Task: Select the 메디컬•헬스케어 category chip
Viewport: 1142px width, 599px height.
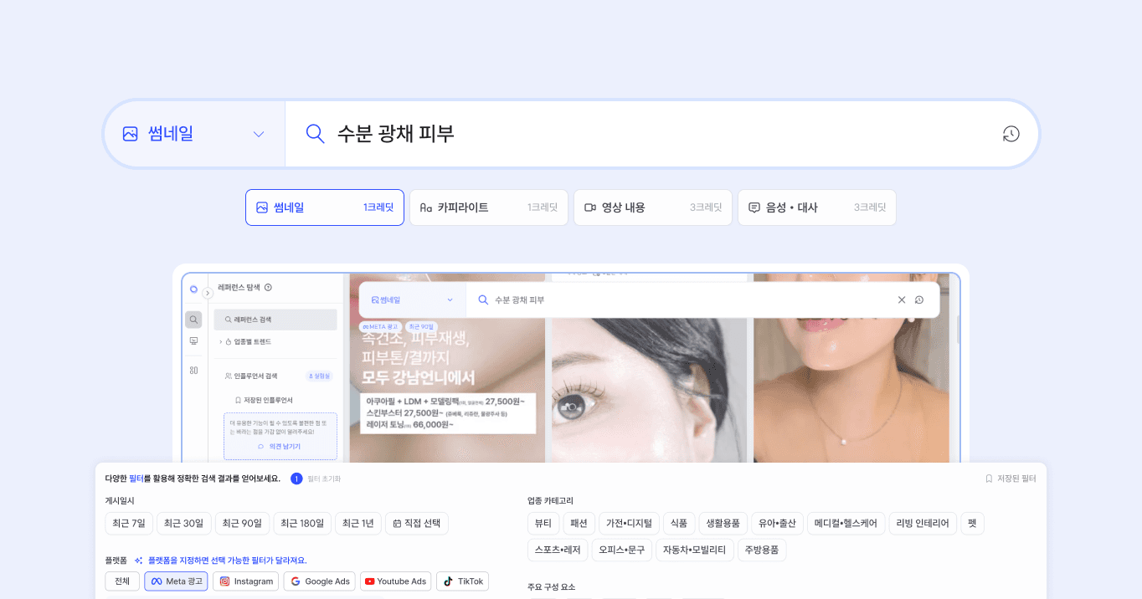Action: pos(846,524)
